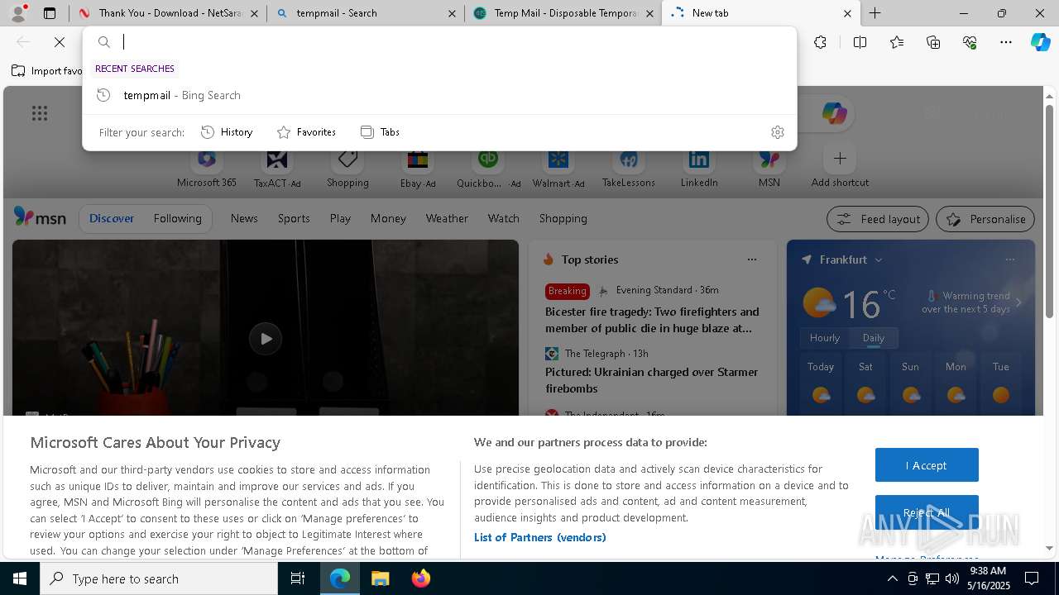Open the Copilot icon beside the search box

pyautogui.click(x=834, y=113)
